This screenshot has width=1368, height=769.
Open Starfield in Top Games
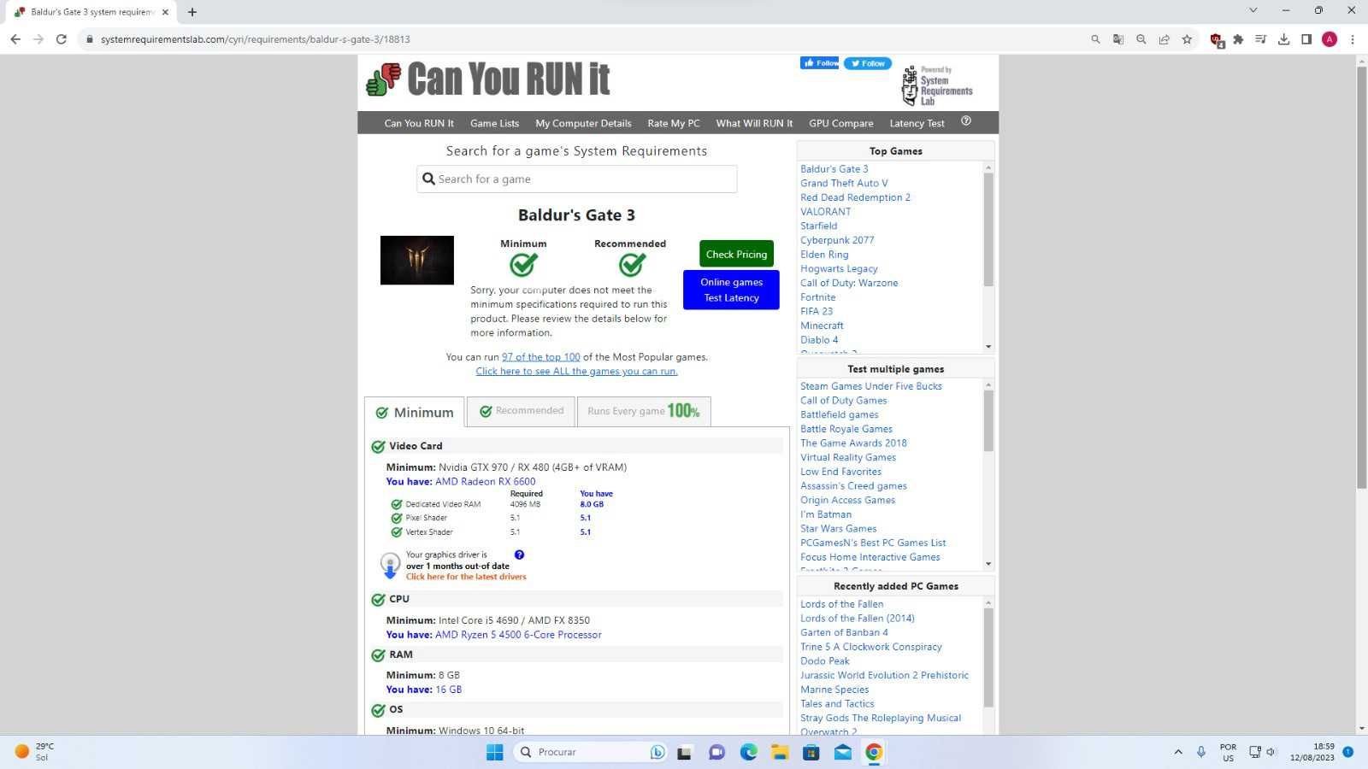818,226
